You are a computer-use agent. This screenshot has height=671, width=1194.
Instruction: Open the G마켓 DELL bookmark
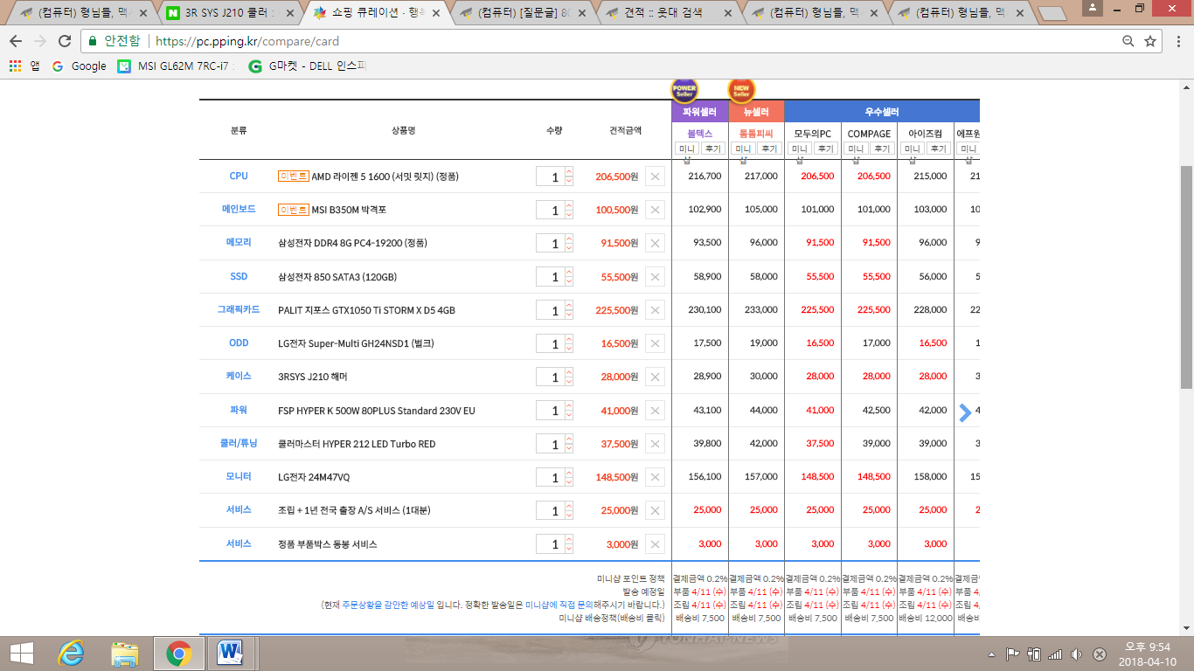309,66
